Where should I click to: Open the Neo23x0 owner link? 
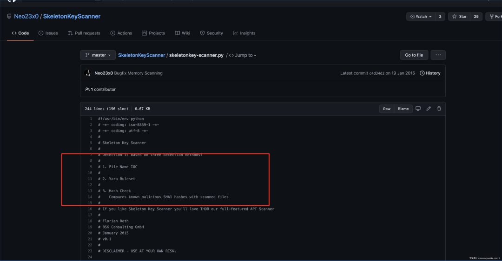point(26,16)
